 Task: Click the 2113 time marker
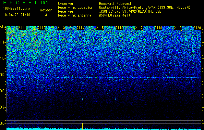tap(61, 28)
